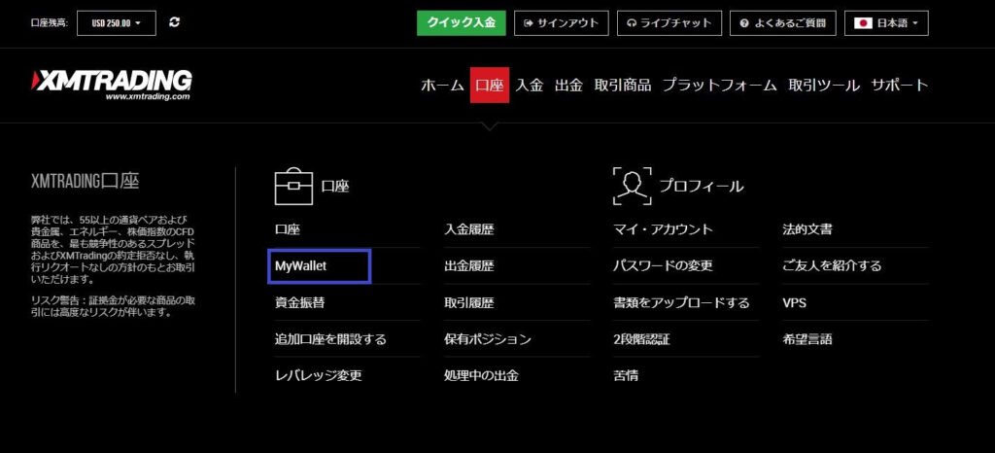Select the highlighted 口座 menu tab

pyautogui.click(x=490, y=85)
